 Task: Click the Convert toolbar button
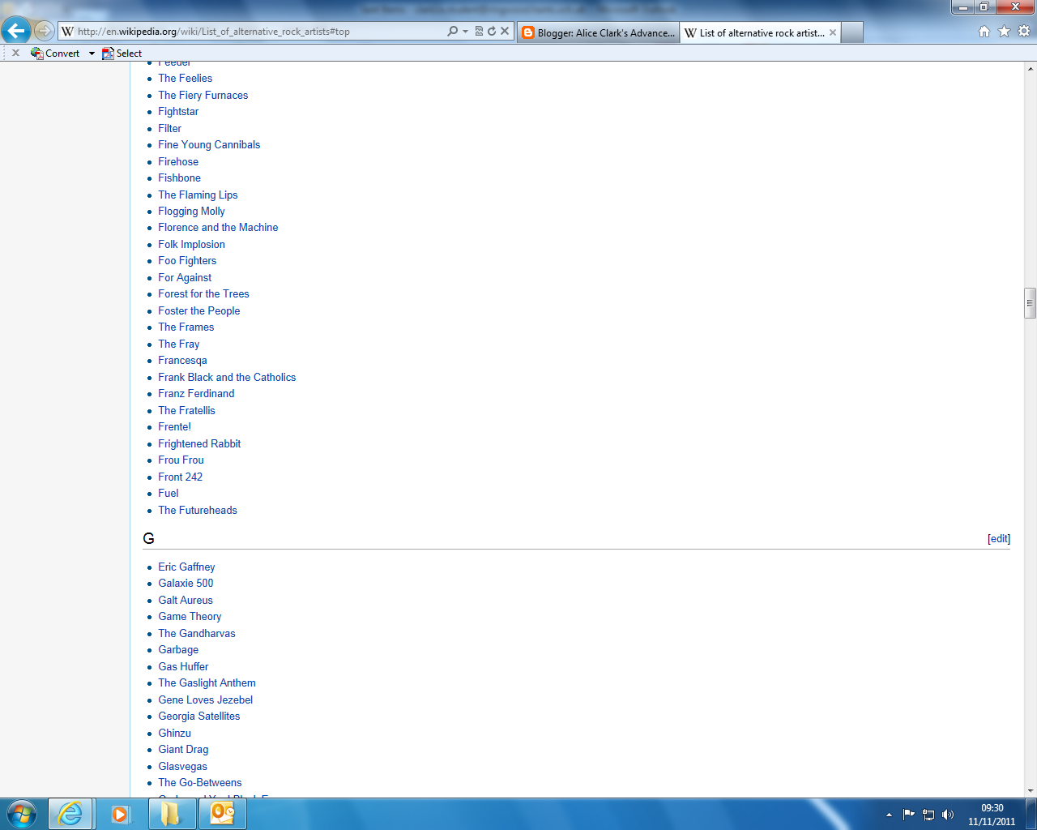55,53
